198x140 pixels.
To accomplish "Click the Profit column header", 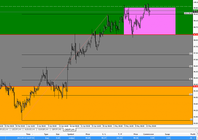I will pos(184,134).
